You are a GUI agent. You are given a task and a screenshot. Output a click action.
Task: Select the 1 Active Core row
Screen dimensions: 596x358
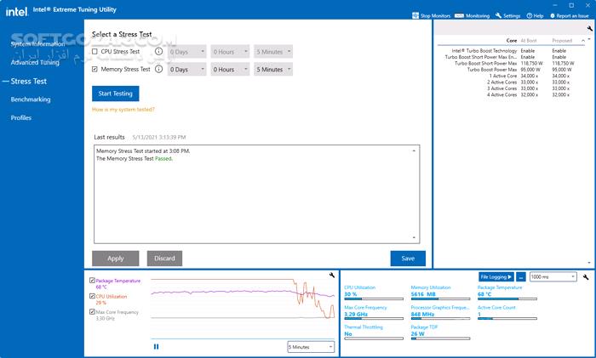[511, 76]
